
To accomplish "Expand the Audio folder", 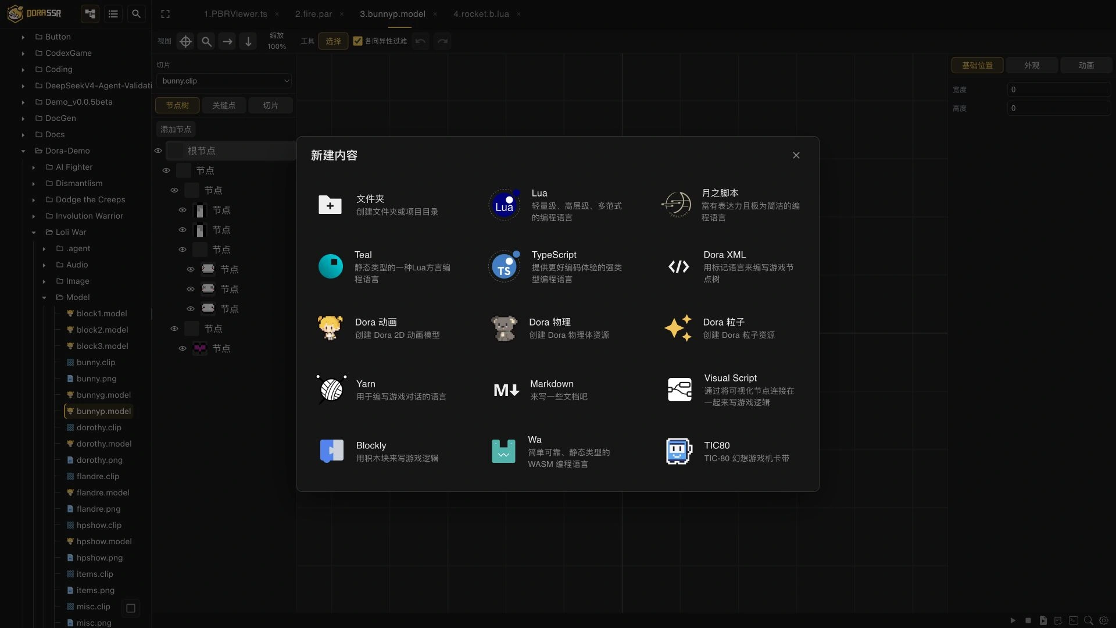I will 44,265.
